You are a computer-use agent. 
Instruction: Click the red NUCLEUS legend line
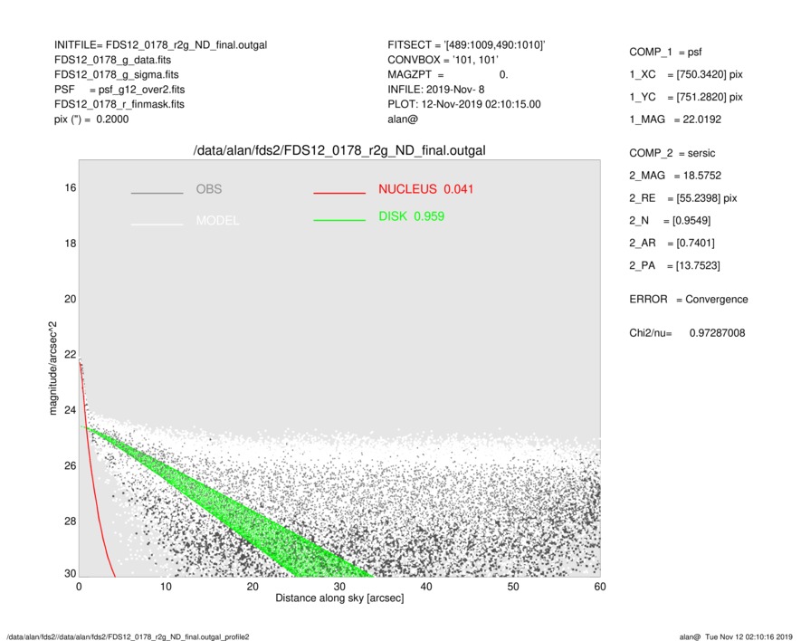pos(339,193)
